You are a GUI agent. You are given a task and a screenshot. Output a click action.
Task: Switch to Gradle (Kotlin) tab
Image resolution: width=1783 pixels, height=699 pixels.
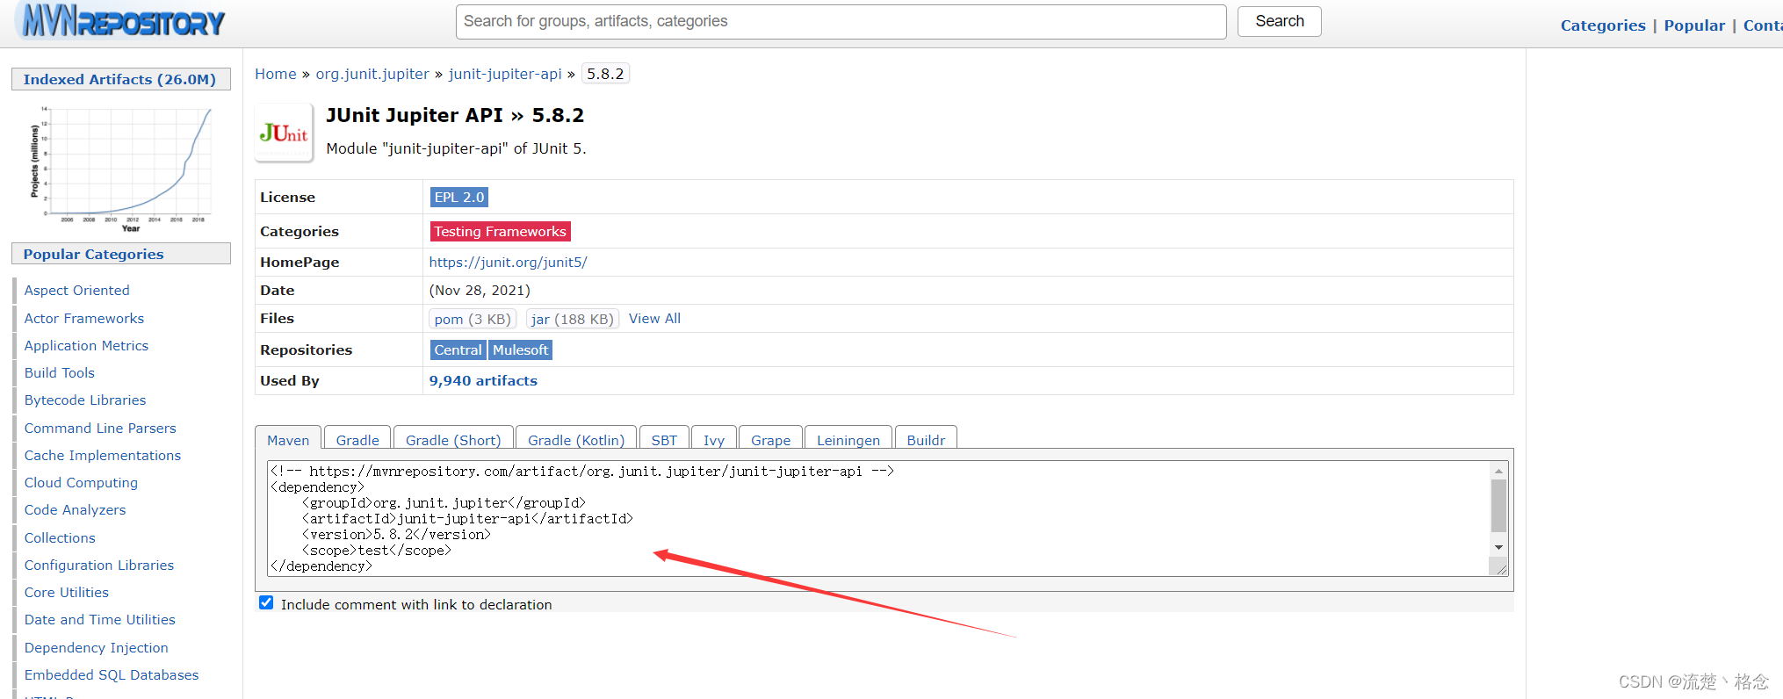[x=576, y=439]
